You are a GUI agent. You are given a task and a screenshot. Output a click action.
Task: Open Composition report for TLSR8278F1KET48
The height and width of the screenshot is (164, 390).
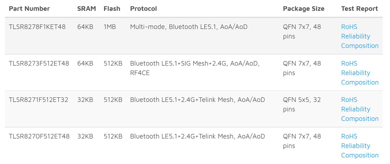click(360, 46)
